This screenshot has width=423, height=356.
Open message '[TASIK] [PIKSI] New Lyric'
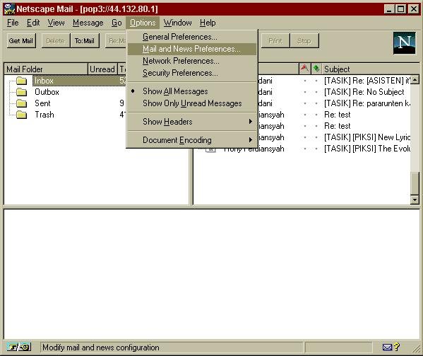pos(367,137)
